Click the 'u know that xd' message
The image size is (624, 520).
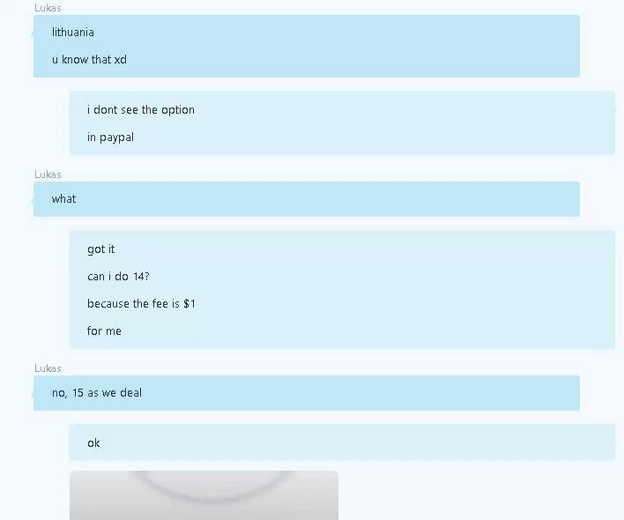89,59
